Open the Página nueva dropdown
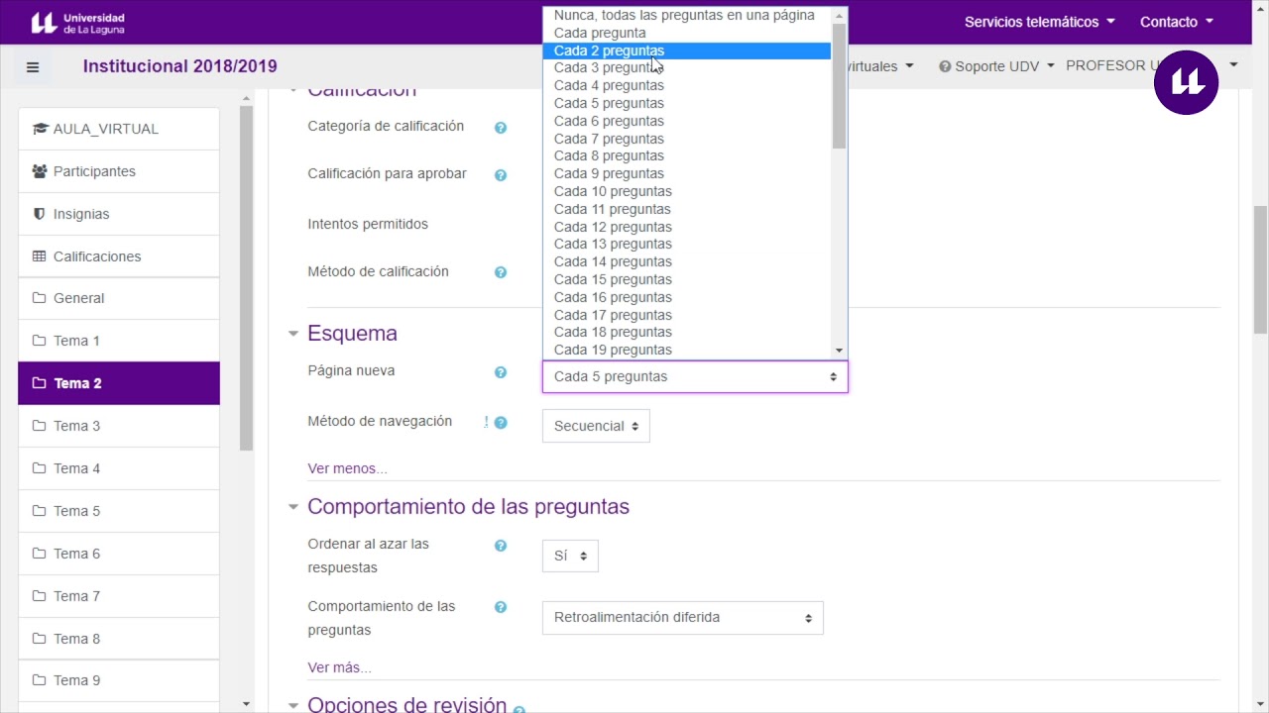The height and width of the screenshot is (713, 1269). pos(695,376)
